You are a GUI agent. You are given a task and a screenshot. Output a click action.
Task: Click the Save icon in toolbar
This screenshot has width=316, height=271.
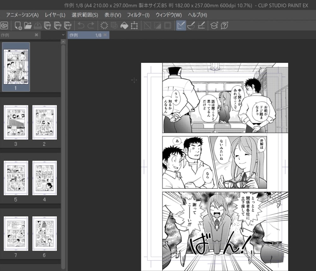(38, 26)
